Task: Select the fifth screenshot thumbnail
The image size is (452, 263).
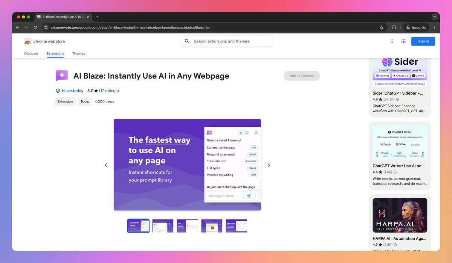Action: [236, 226]
